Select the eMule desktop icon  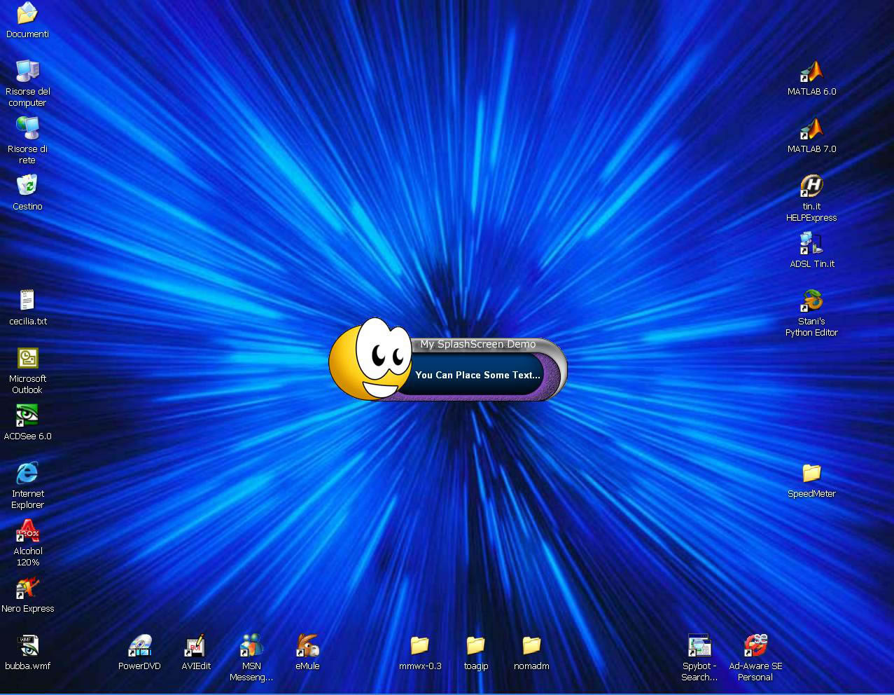coord(307,646)
